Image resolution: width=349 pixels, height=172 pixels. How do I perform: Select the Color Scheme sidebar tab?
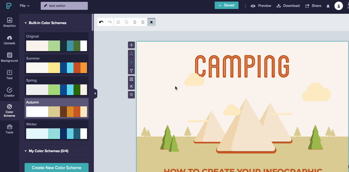coord(10,111)
